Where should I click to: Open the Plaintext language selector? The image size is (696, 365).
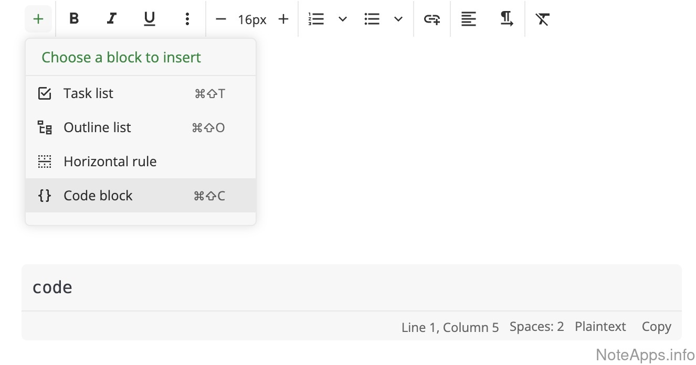[x=600, y=327]
